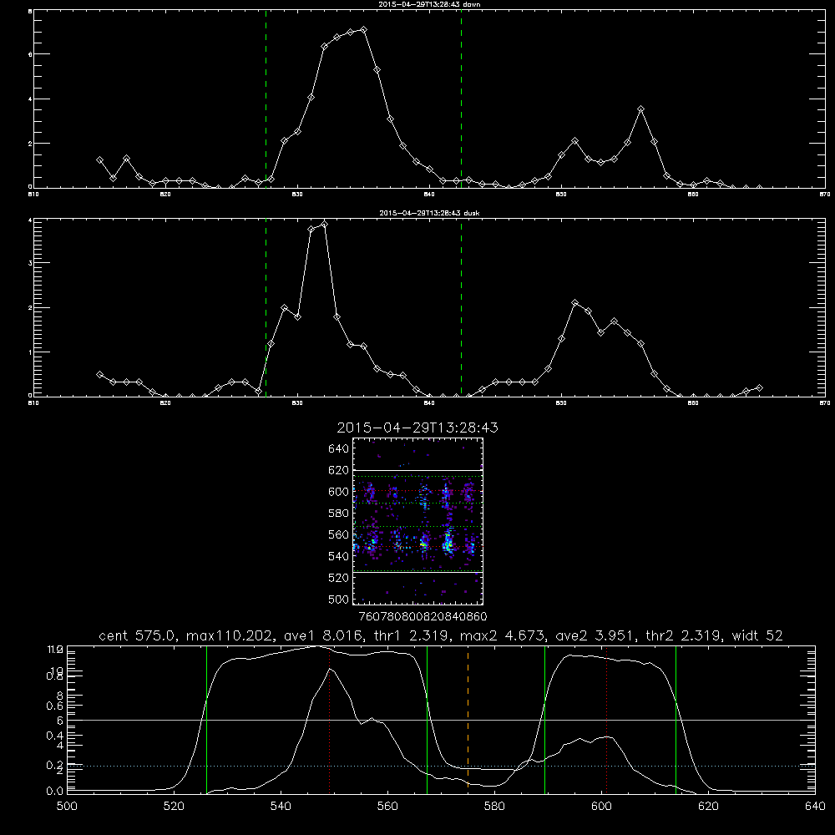Click the last diamond of the dusk curve at 865

click(759, 387)
